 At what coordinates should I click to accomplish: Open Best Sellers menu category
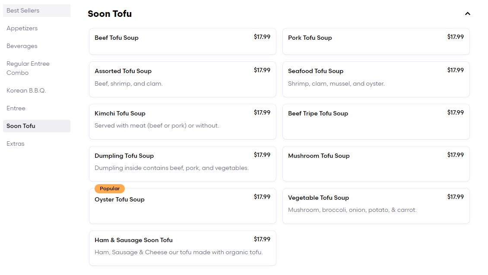click(x=23, y=10)
